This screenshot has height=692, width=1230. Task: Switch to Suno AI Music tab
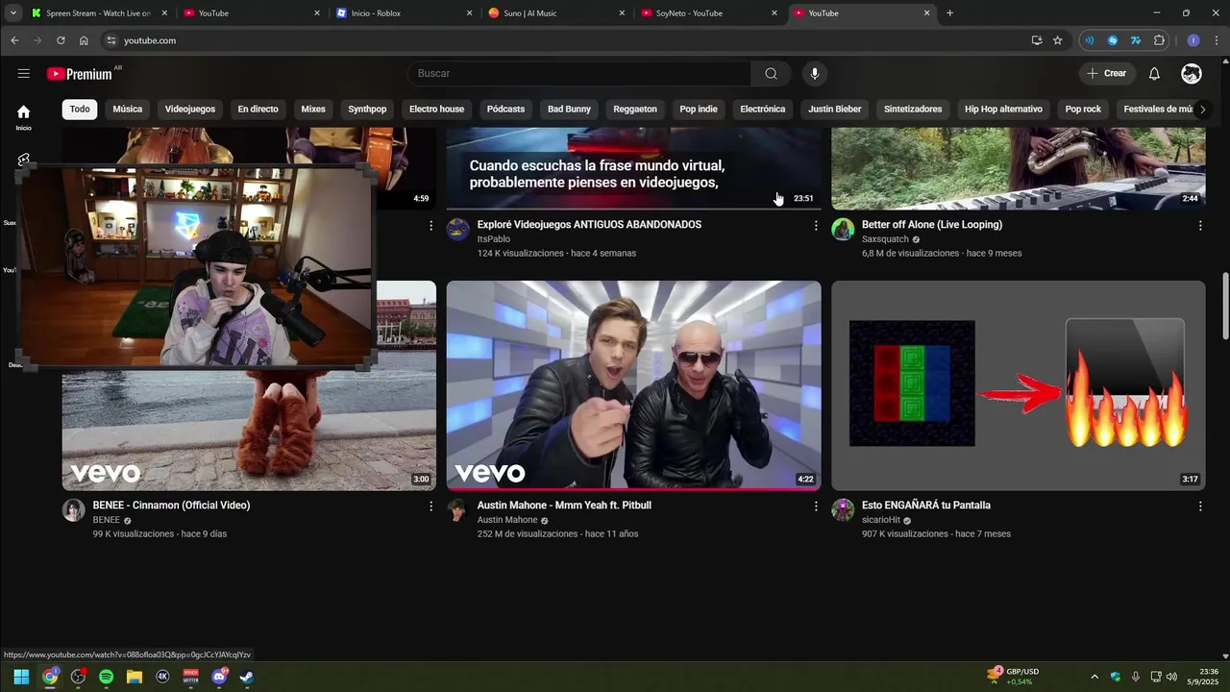pyautogui.click(x=556, y=13)
